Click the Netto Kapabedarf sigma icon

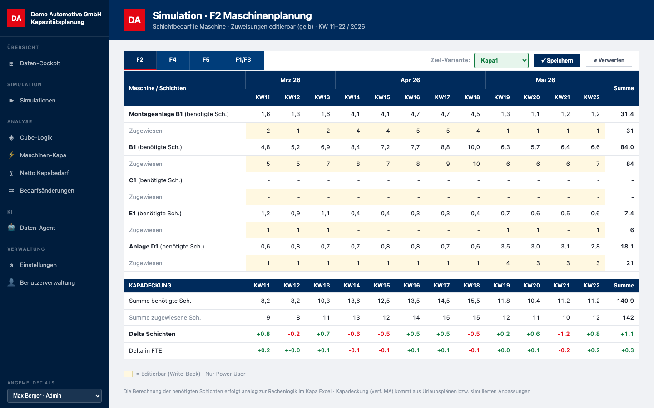pos(11,173)
